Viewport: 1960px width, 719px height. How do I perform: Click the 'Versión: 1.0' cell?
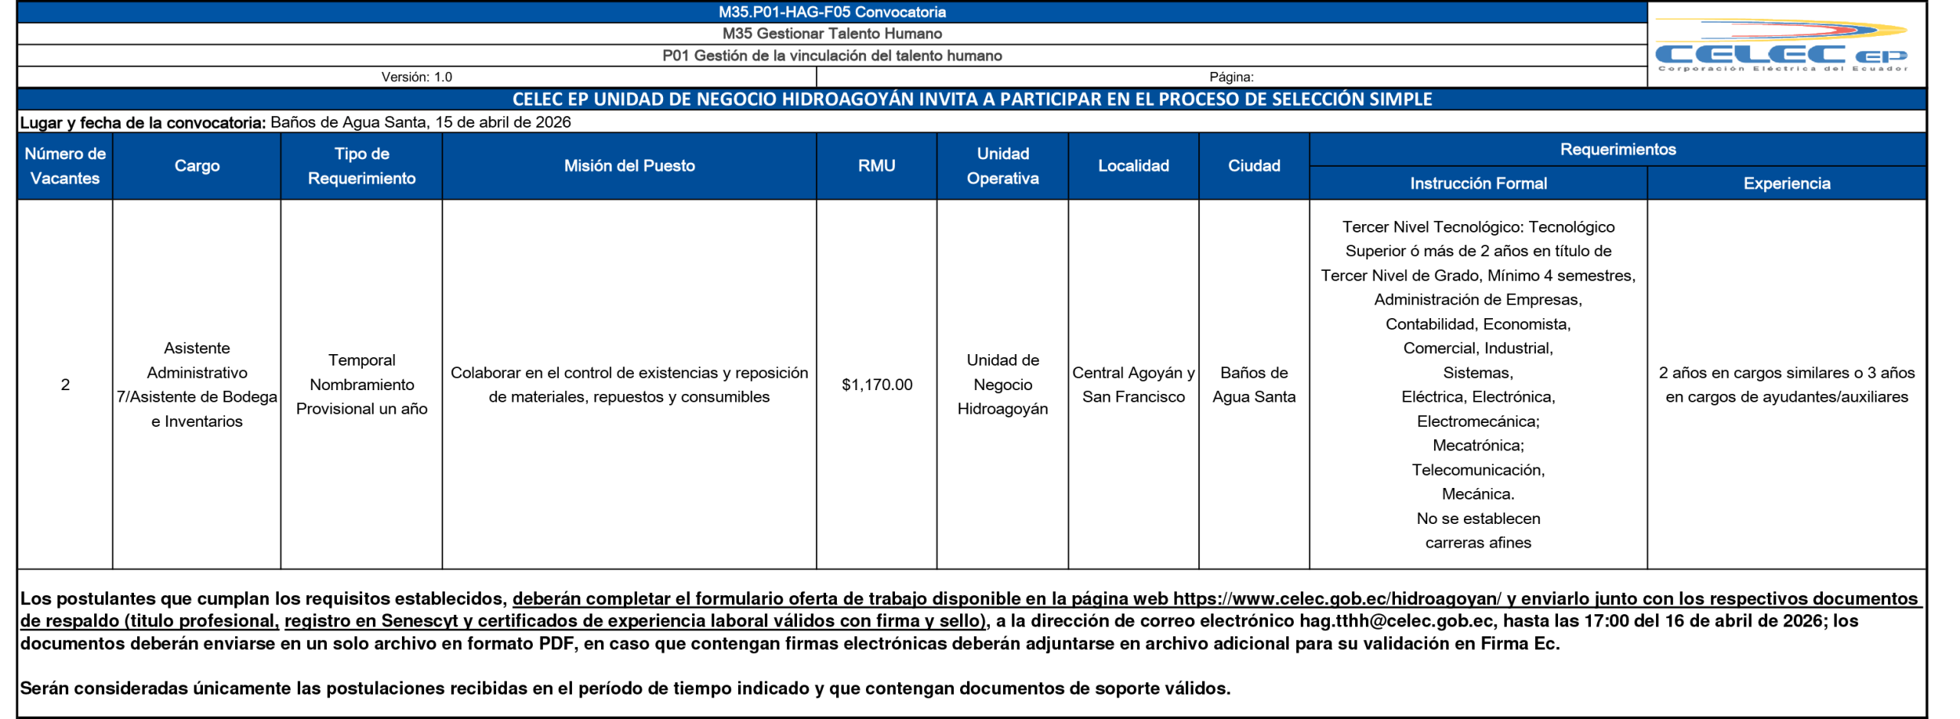(416, 77)
